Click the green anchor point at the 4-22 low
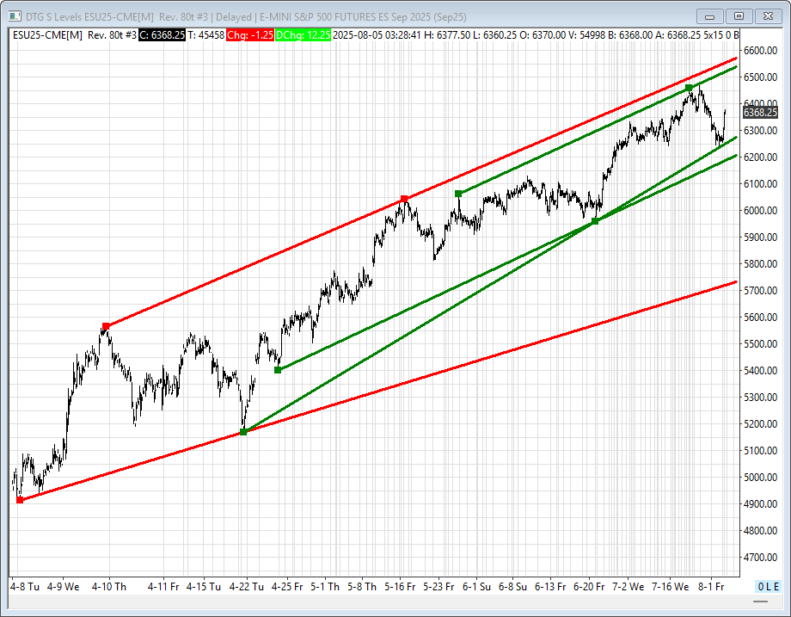This screenshot has width=791, height=617. point(243,432)
